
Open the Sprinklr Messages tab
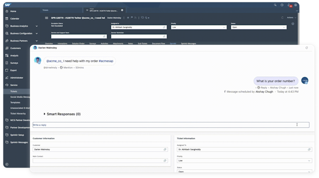(x=188, y=44)
